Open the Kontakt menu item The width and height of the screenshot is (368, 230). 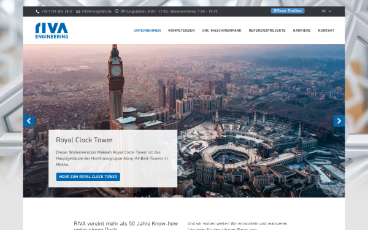click(326, 31)
